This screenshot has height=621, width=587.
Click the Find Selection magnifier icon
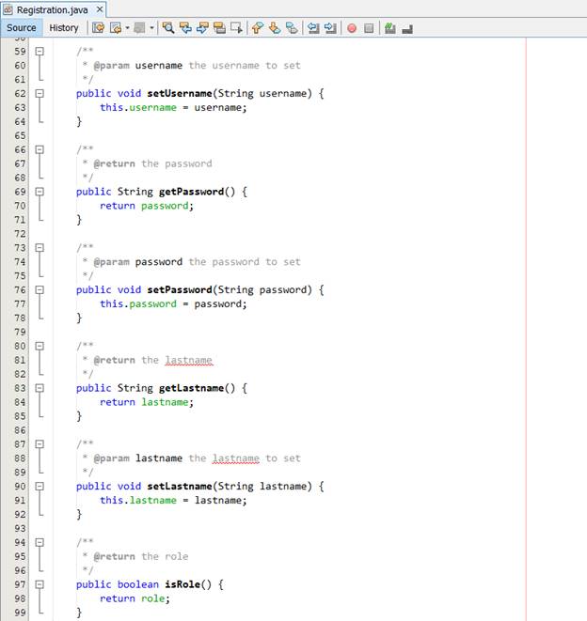click(168, 28)
